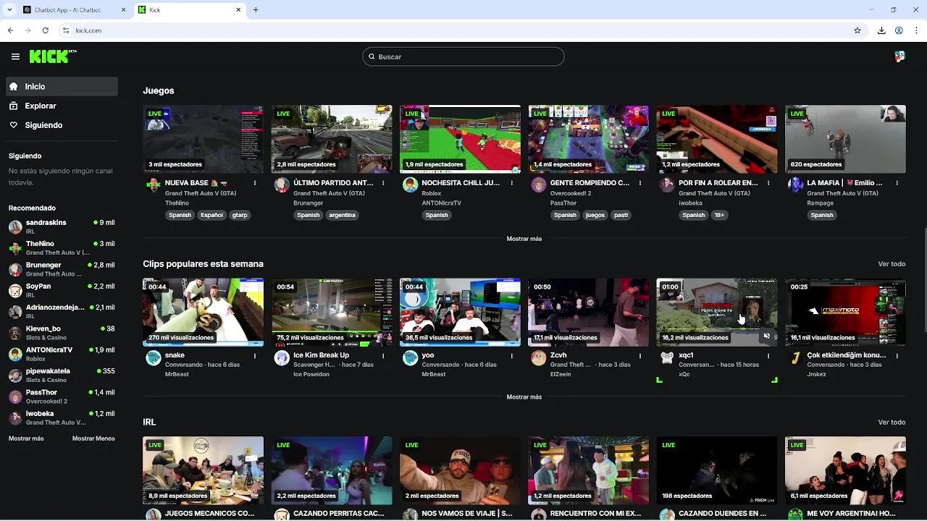Open options menu for Ice Kim Break Up clip
927x521 pixels.
[383, 356]
